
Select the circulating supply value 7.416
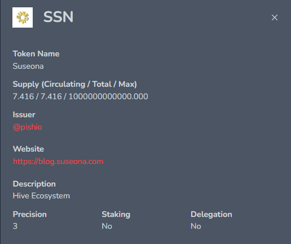23,96
